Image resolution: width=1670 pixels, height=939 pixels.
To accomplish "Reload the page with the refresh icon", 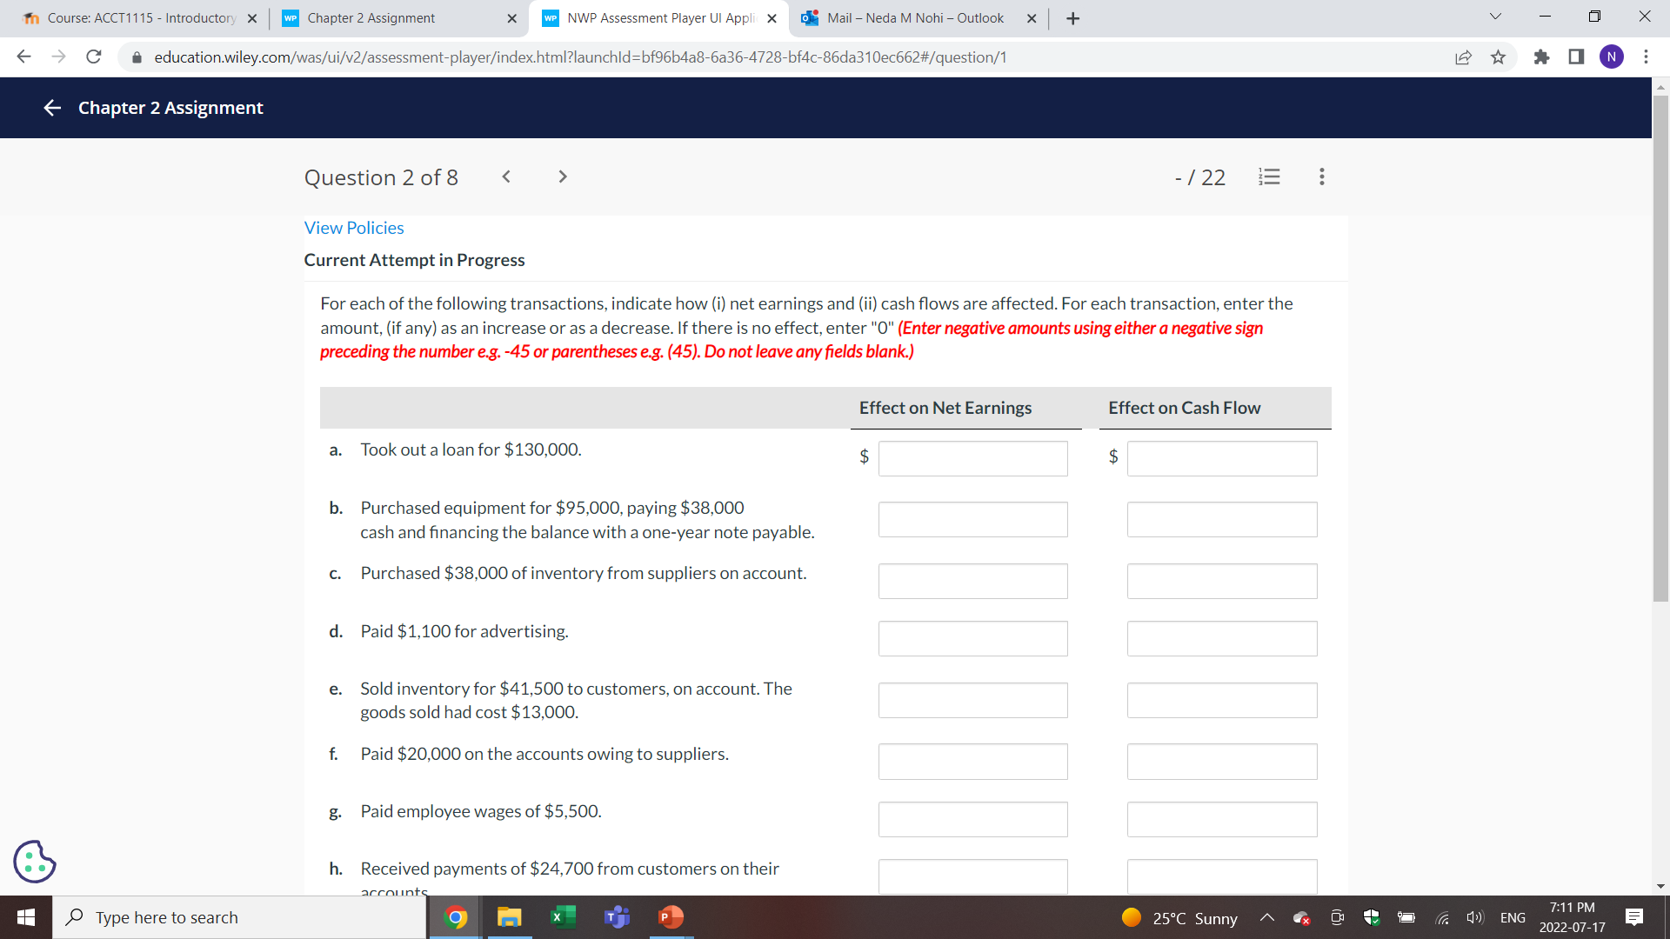I will tap(94, 57).
